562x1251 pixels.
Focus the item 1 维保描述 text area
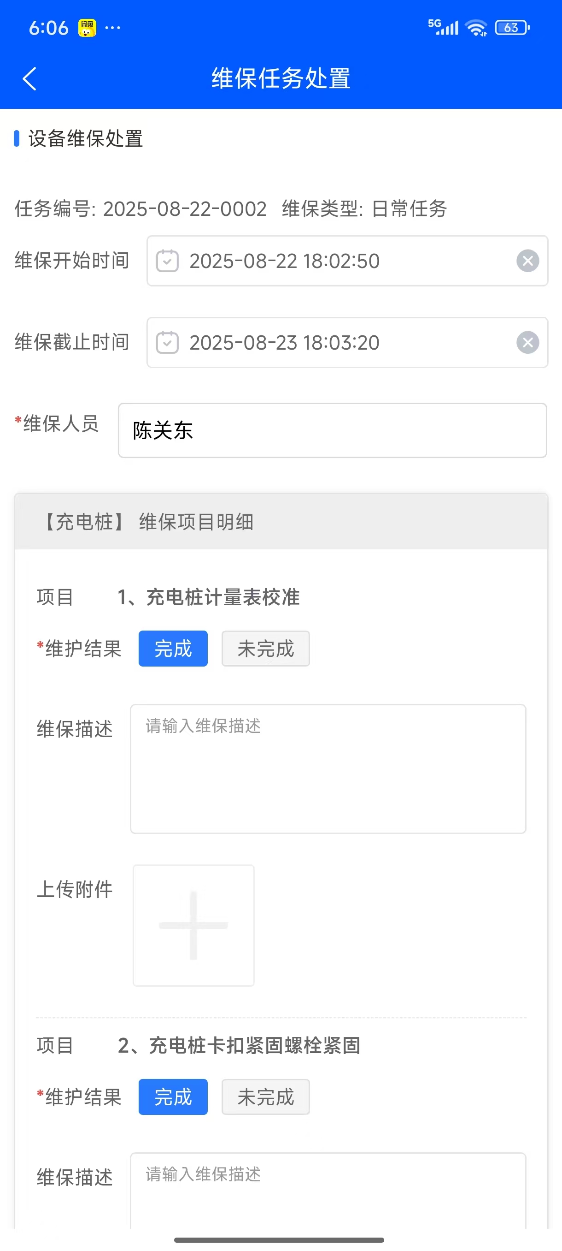[x=328, y=769]
